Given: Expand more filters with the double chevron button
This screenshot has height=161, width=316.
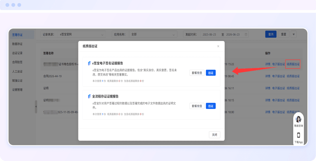Looking at the screenshot, I should pos(294,34).
